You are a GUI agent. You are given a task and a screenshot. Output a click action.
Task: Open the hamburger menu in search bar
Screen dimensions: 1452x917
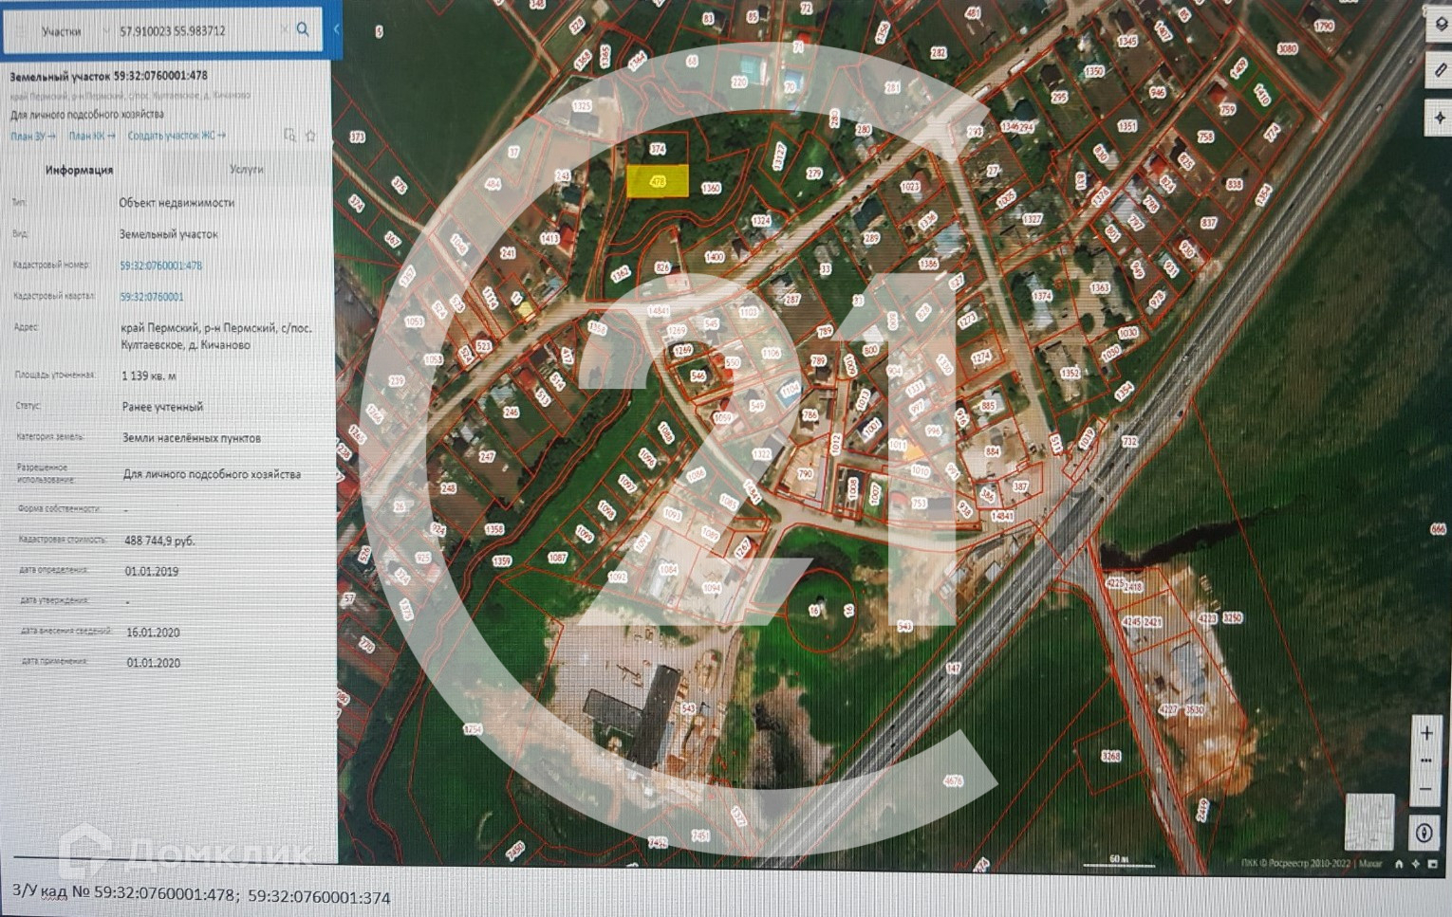(20, 31)
